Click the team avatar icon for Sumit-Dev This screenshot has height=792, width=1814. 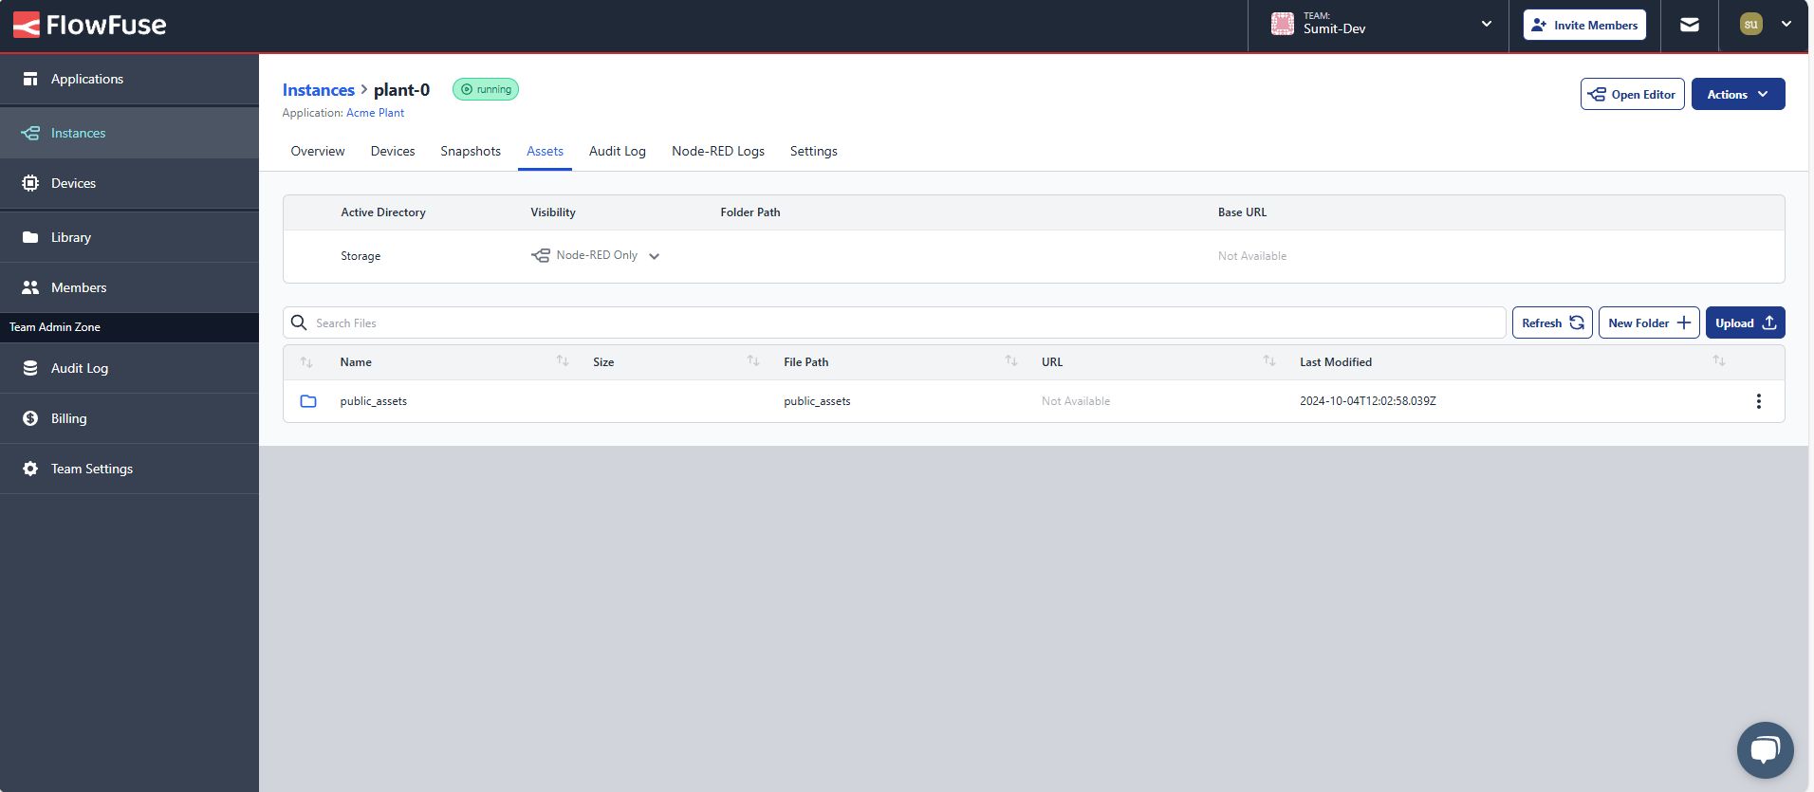point(1283,25)
